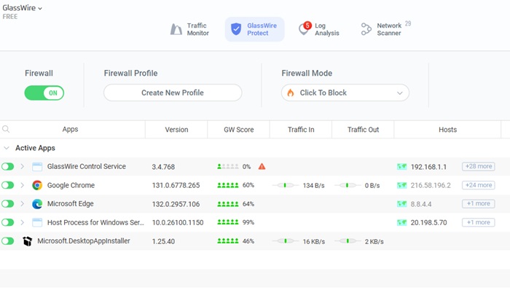Collapse the Active Apps section
This screenshot has height=290, width=510.
coord(6,148)
